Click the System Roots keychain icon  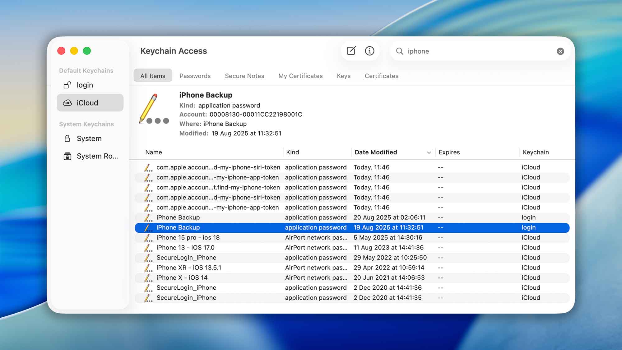tap(67, 156)
